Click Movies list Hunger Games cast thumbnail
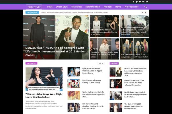The height and width of the screenshot is (114, 172). click(116, 107)
